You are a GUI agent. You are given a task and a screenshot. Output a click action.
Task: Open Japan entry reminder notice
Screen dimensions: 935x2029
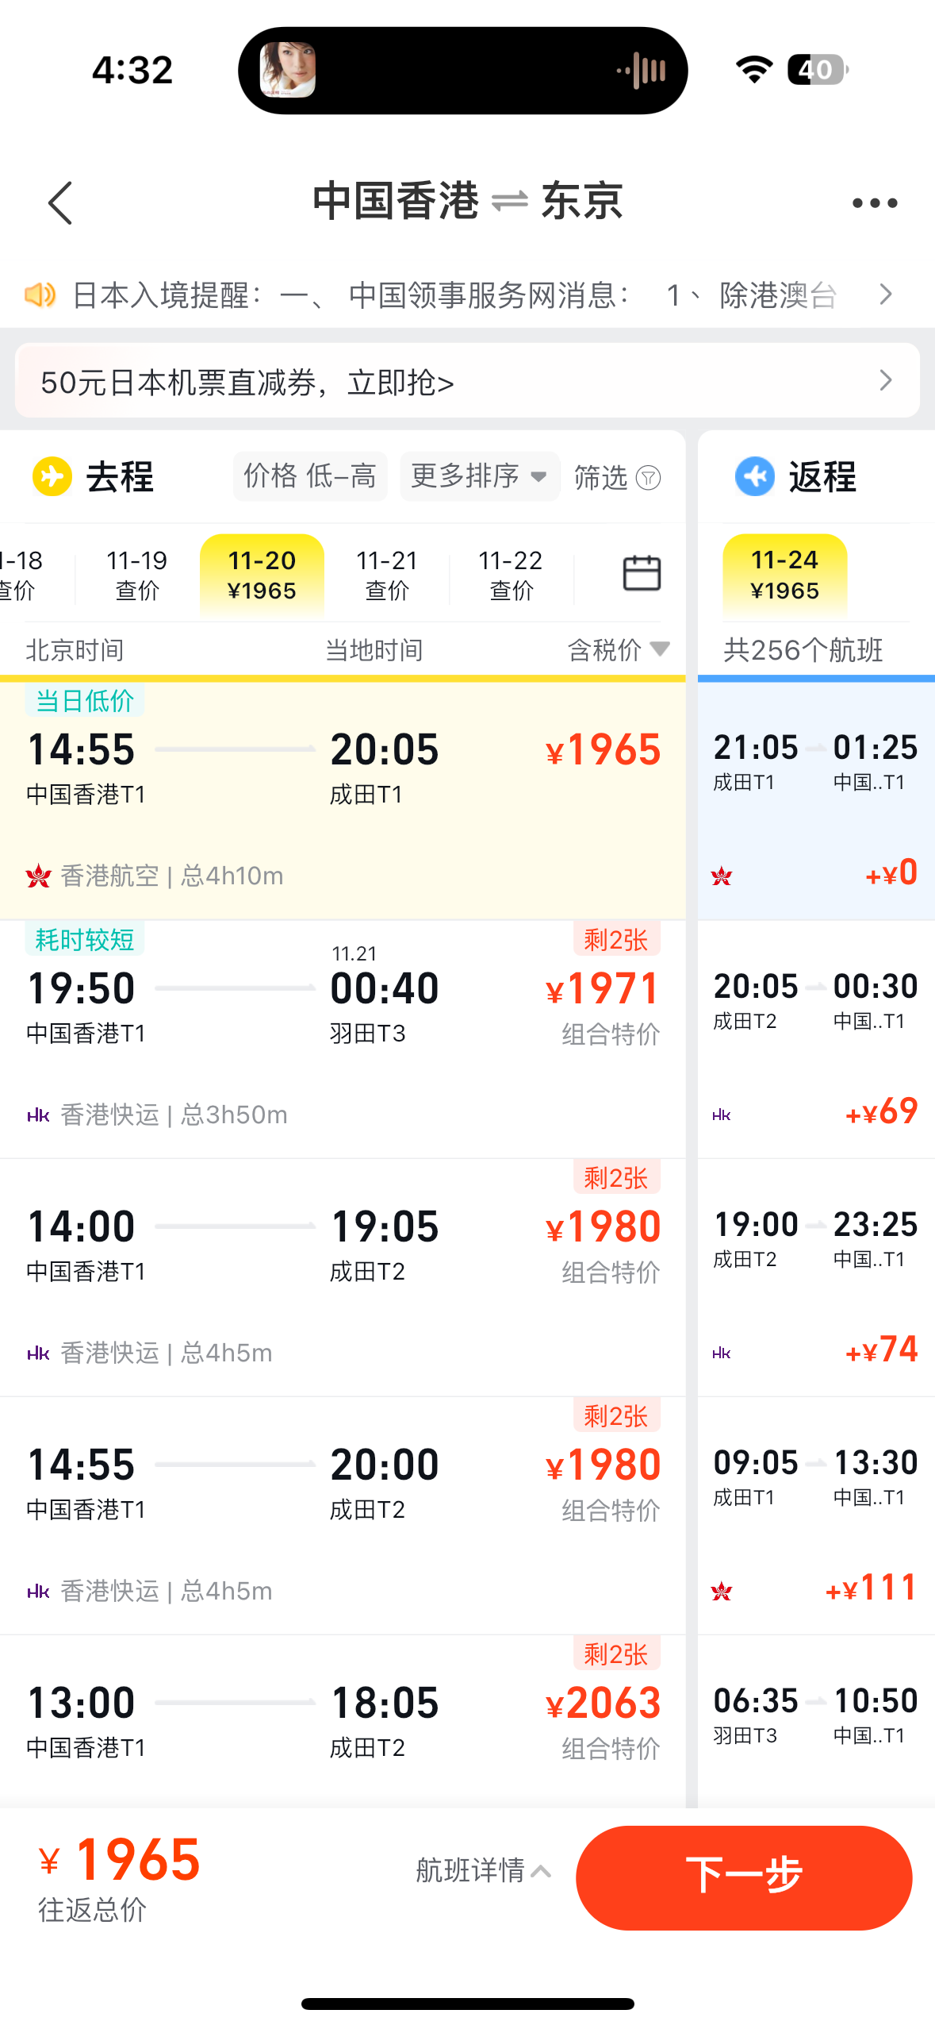(x=467, y=295)
